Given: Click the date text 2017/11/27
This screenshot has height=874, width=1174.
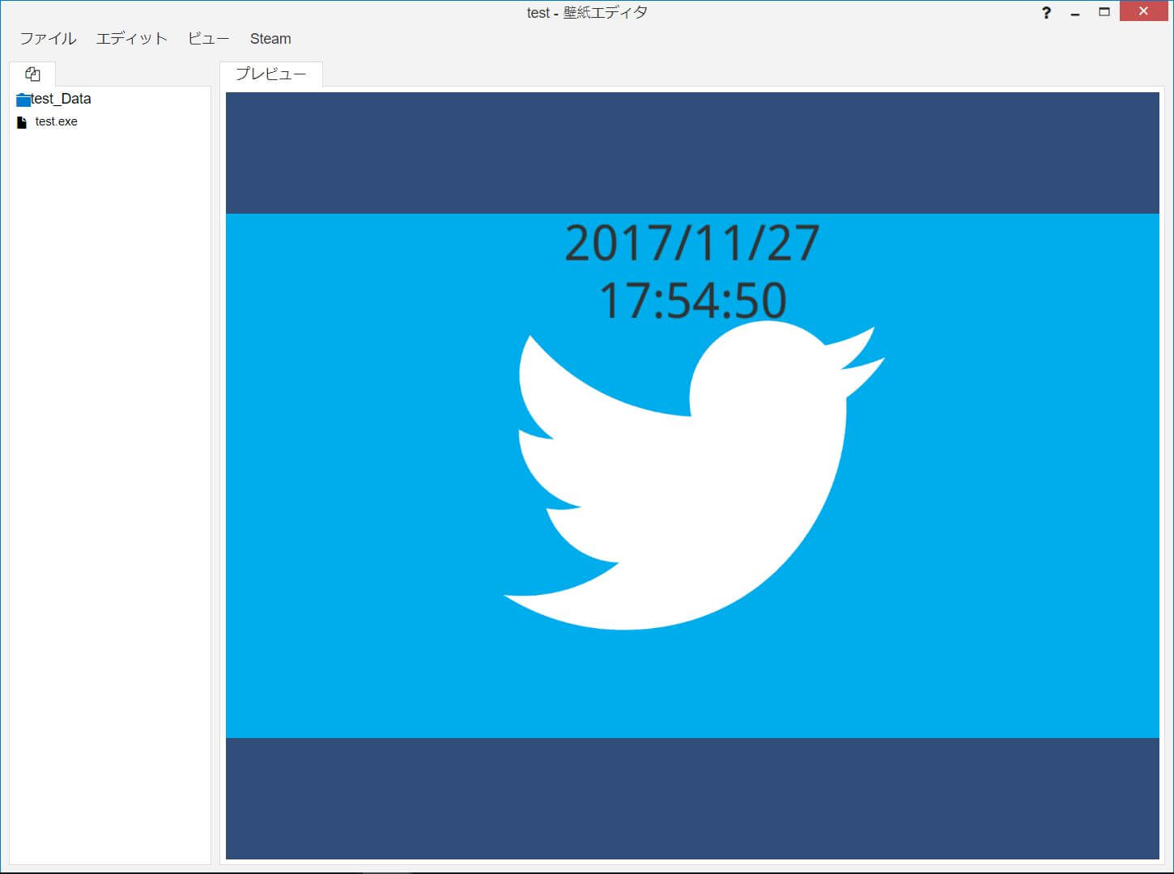Looking at the screenshot, I should [x=692, y=243].
